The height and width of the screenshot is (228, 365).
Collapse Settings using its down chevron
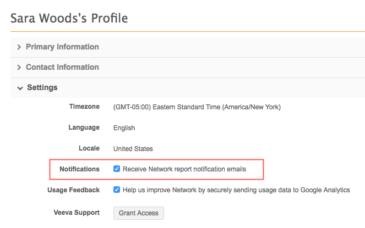click(x=20, y=88)
